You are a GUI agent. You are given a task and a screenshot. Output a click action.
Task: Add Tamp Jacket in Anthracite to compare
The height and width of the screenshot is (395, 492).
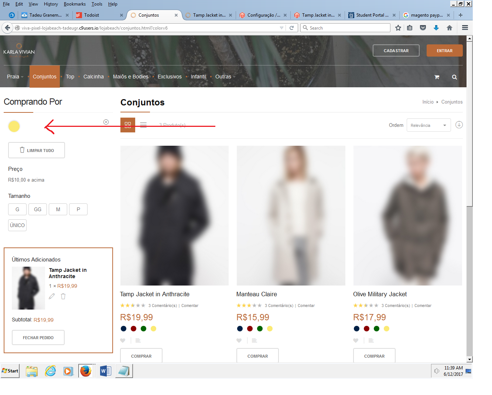[138, 341]
